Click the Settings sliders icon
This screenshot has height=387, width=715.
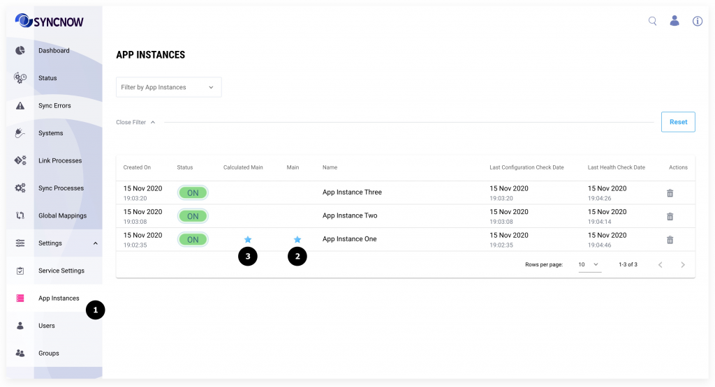pyautogui.click(x=20, y=243)
